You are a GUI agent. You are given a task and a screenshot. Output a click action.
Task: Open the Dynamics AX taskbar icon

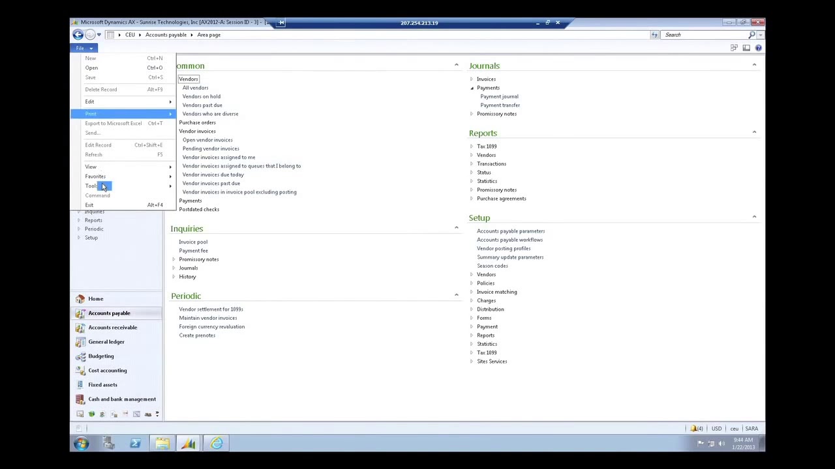189,444
